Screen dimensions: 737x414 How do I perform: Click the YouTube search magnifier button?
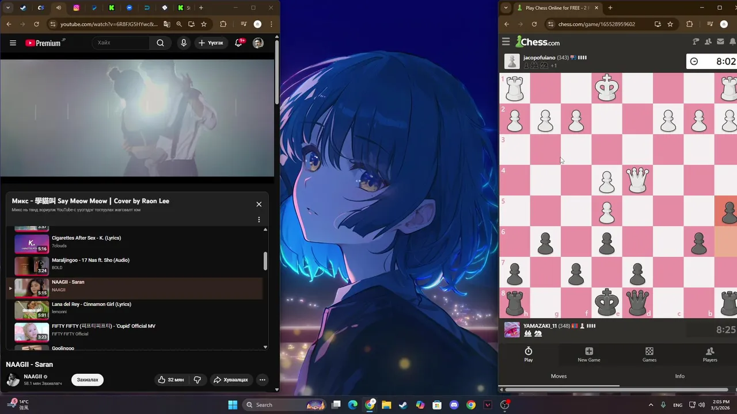(x=160, y=43)
